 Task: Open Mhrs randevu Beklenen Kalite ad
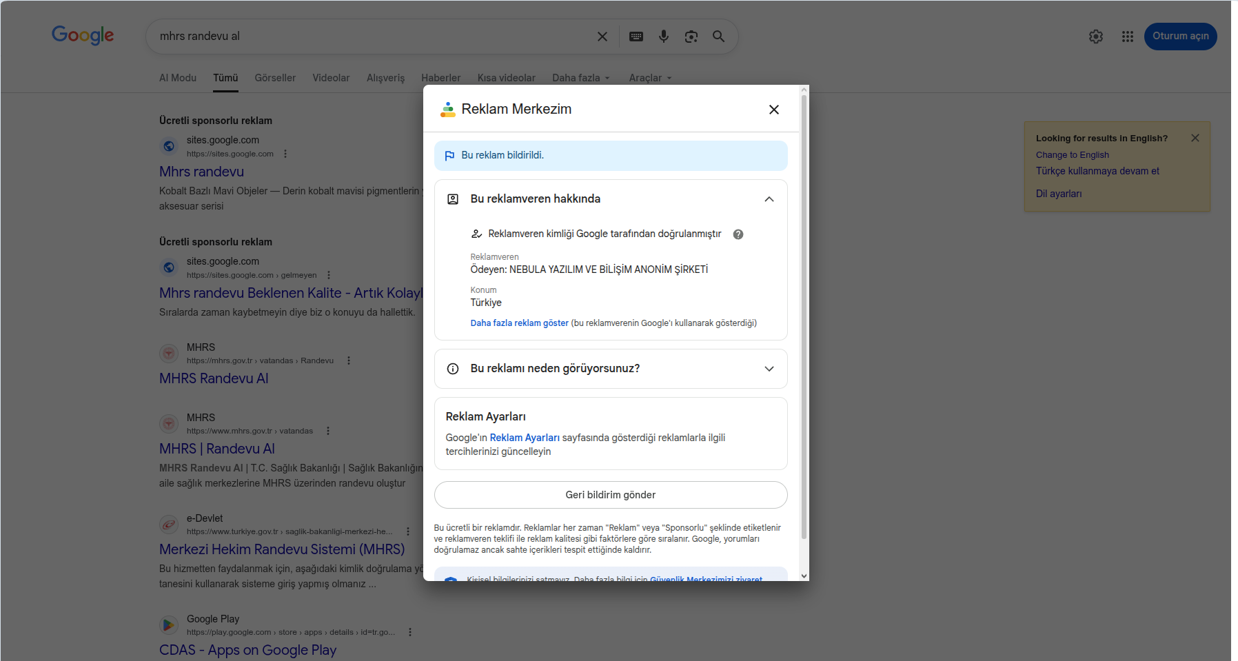pos(291,293)
